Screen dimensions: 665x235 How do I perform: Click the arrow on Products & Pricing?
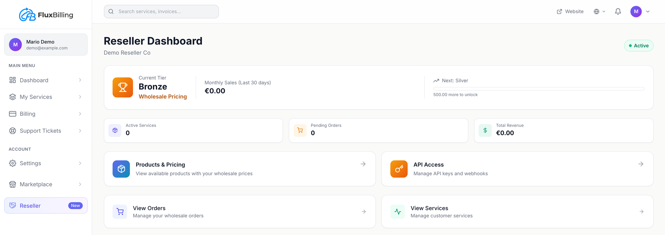pos(363,164)
